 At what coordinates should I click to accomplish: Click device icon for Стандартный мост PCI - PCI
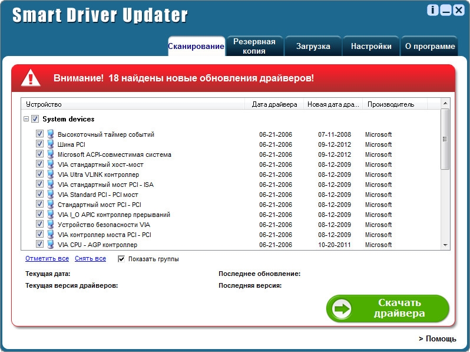51,204
